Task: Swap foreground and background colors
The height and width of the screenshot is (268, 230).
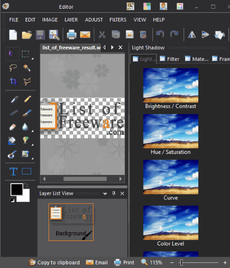Action: pos(27,185)
